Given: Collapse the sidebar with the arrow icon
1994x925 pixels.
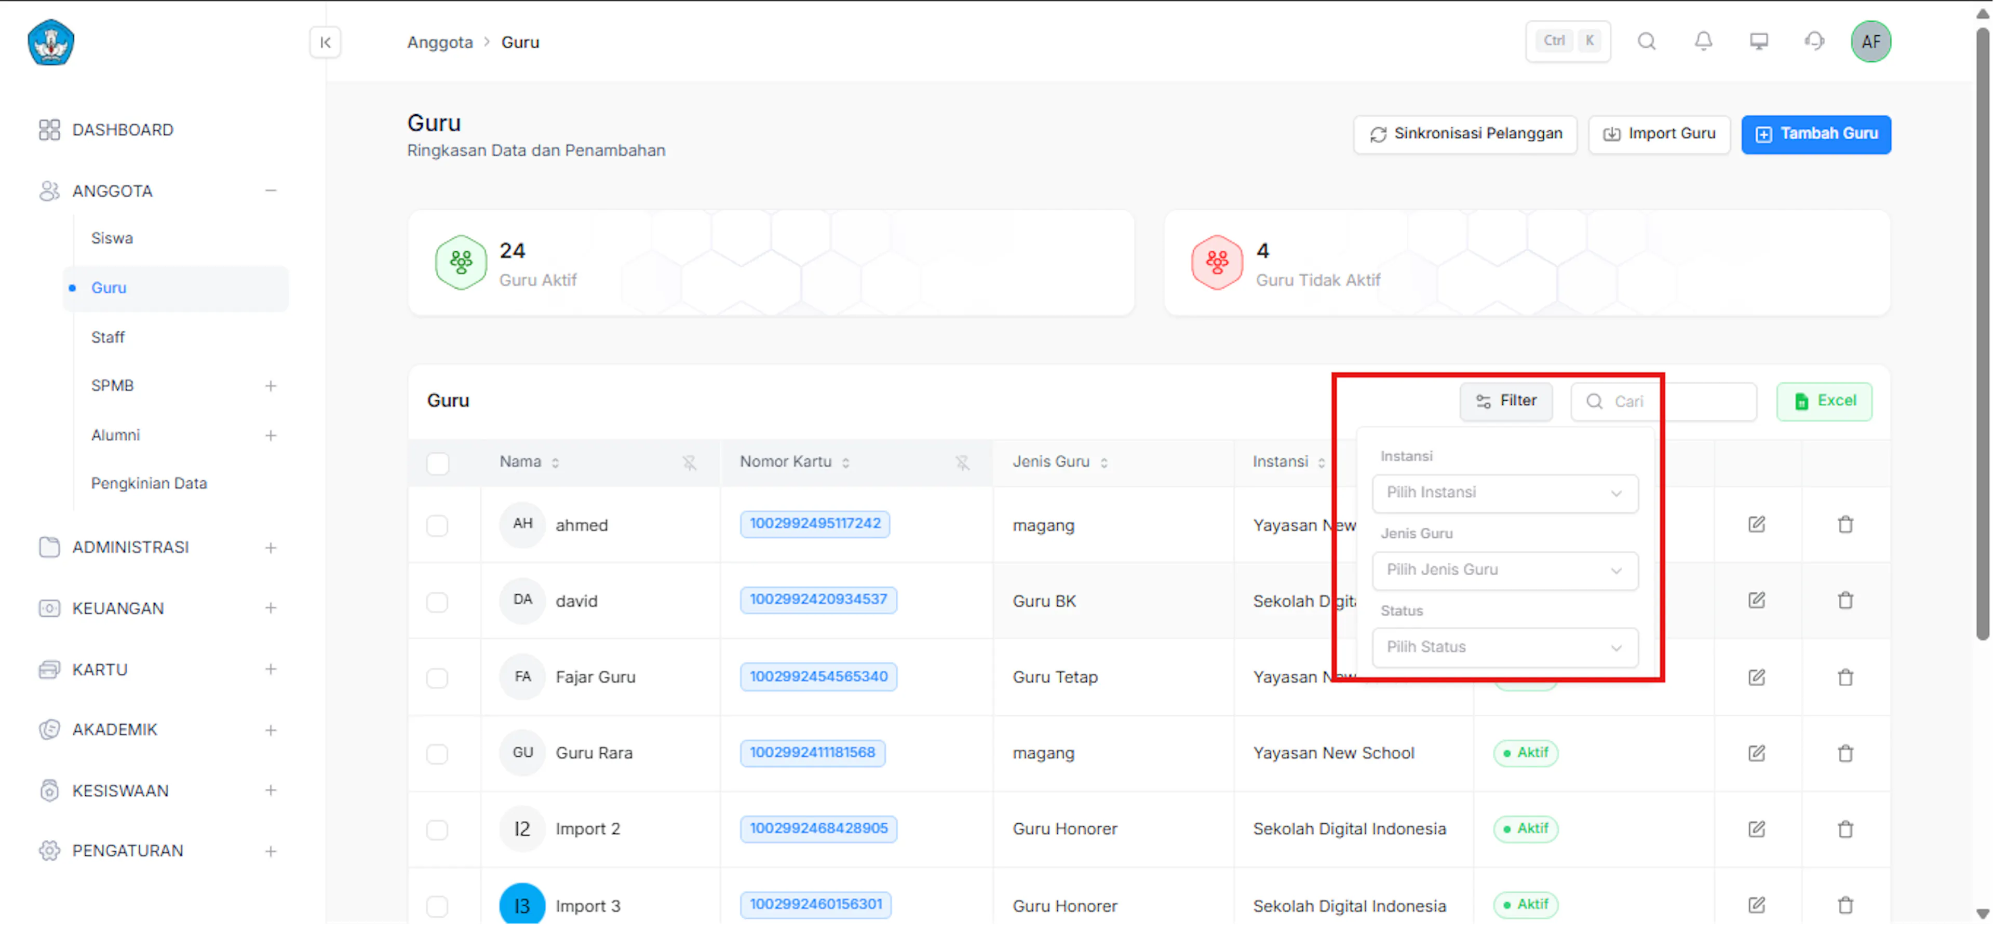Looking at the screenshot, I should tap(325, 42).
